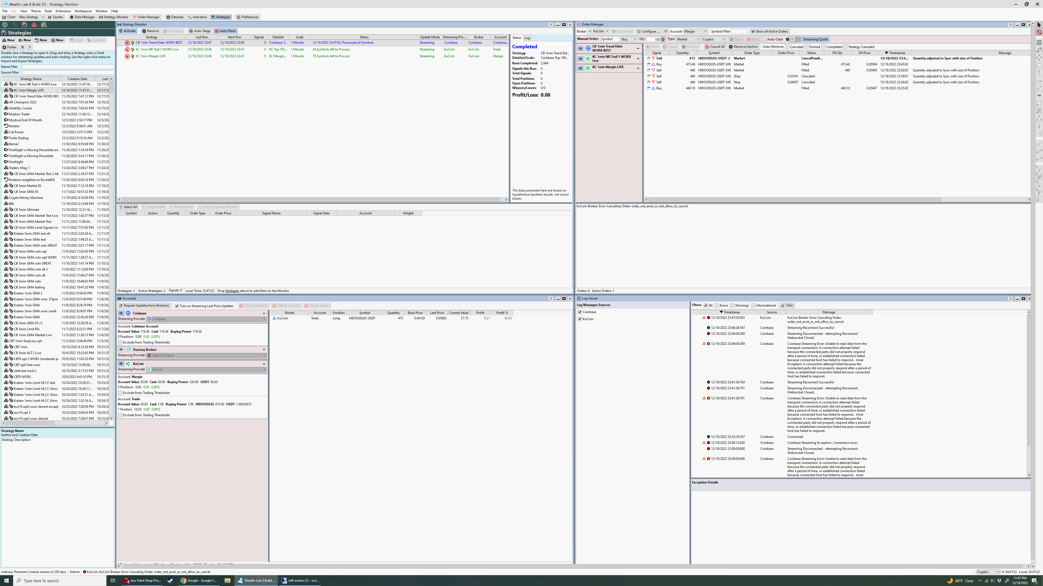Expand the New Strategy dropdown
The image size is (1043, 586).
(43, 17)
